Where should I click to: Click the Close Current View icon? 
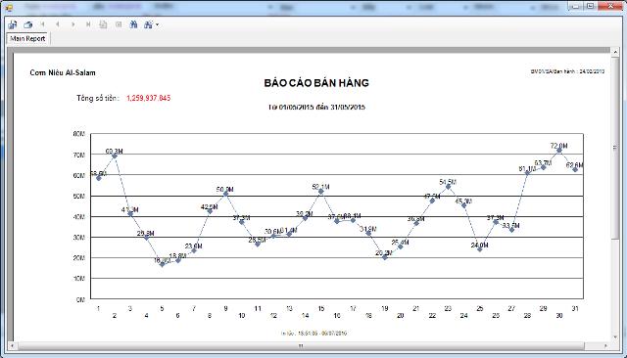click(119, 24)
